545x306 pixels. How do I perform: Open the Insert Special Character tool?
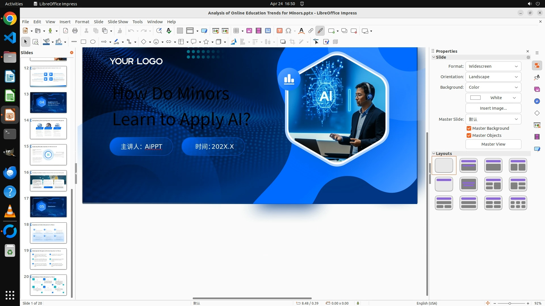point(288,31)
